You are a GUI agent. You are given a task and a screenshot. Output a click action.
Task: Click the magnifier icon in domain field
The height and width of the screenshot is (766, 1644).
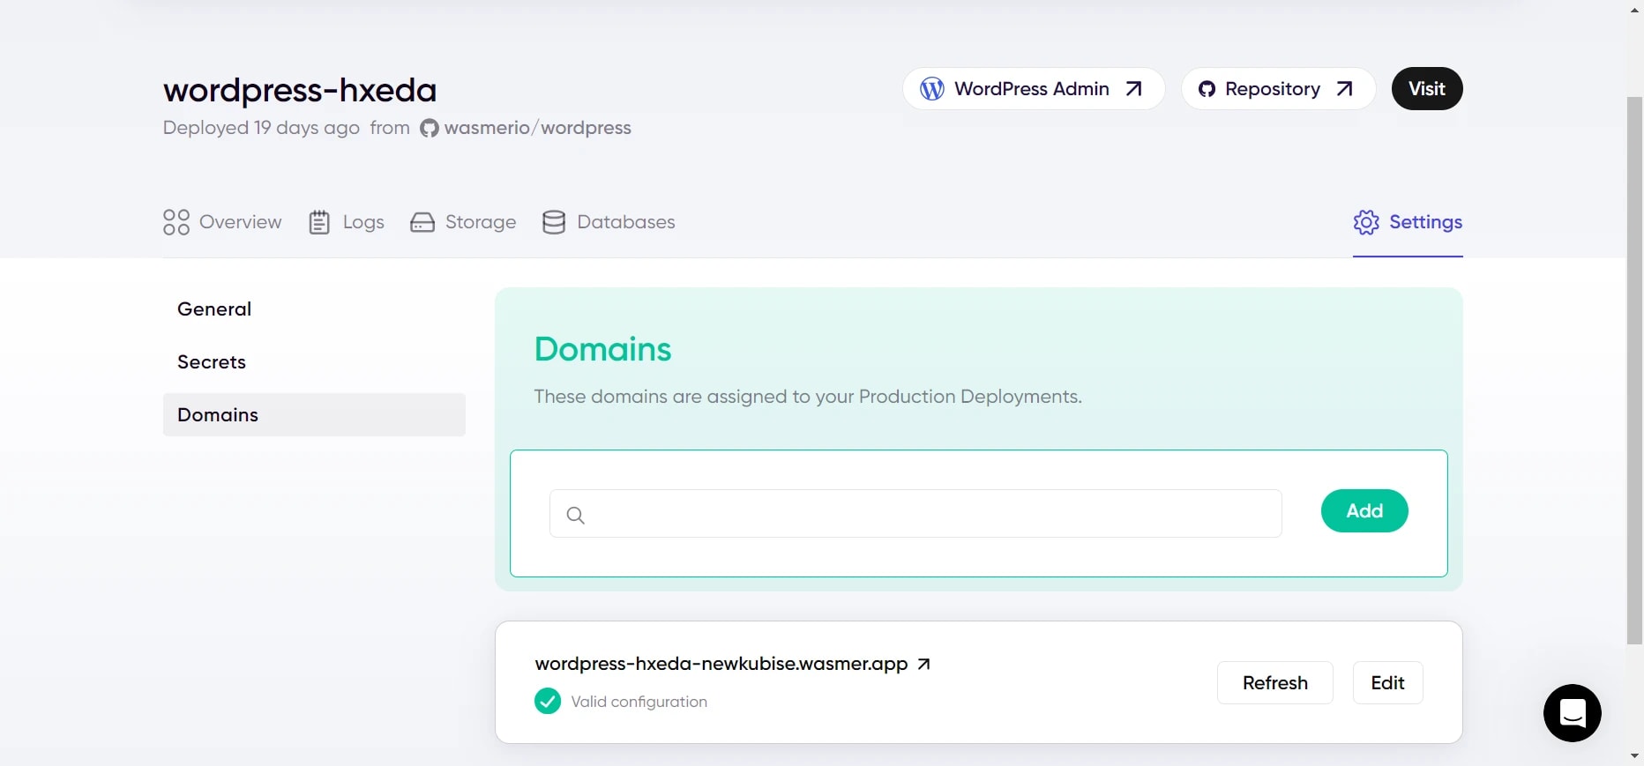[576, 516]
